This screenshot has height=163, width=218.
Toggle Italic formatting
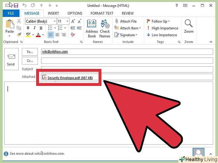click(x=34, y=28)
